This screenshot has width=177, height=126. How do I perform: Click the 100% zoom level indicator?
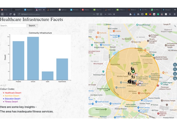pyautogui.click(x=110, y=14)
